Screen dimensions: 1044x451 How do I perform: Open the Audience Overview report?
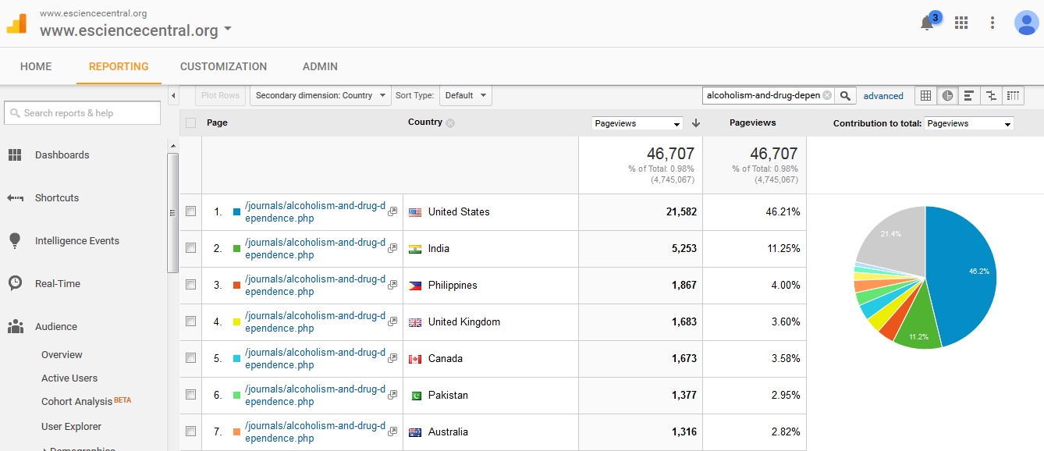(x=62, y=355)
